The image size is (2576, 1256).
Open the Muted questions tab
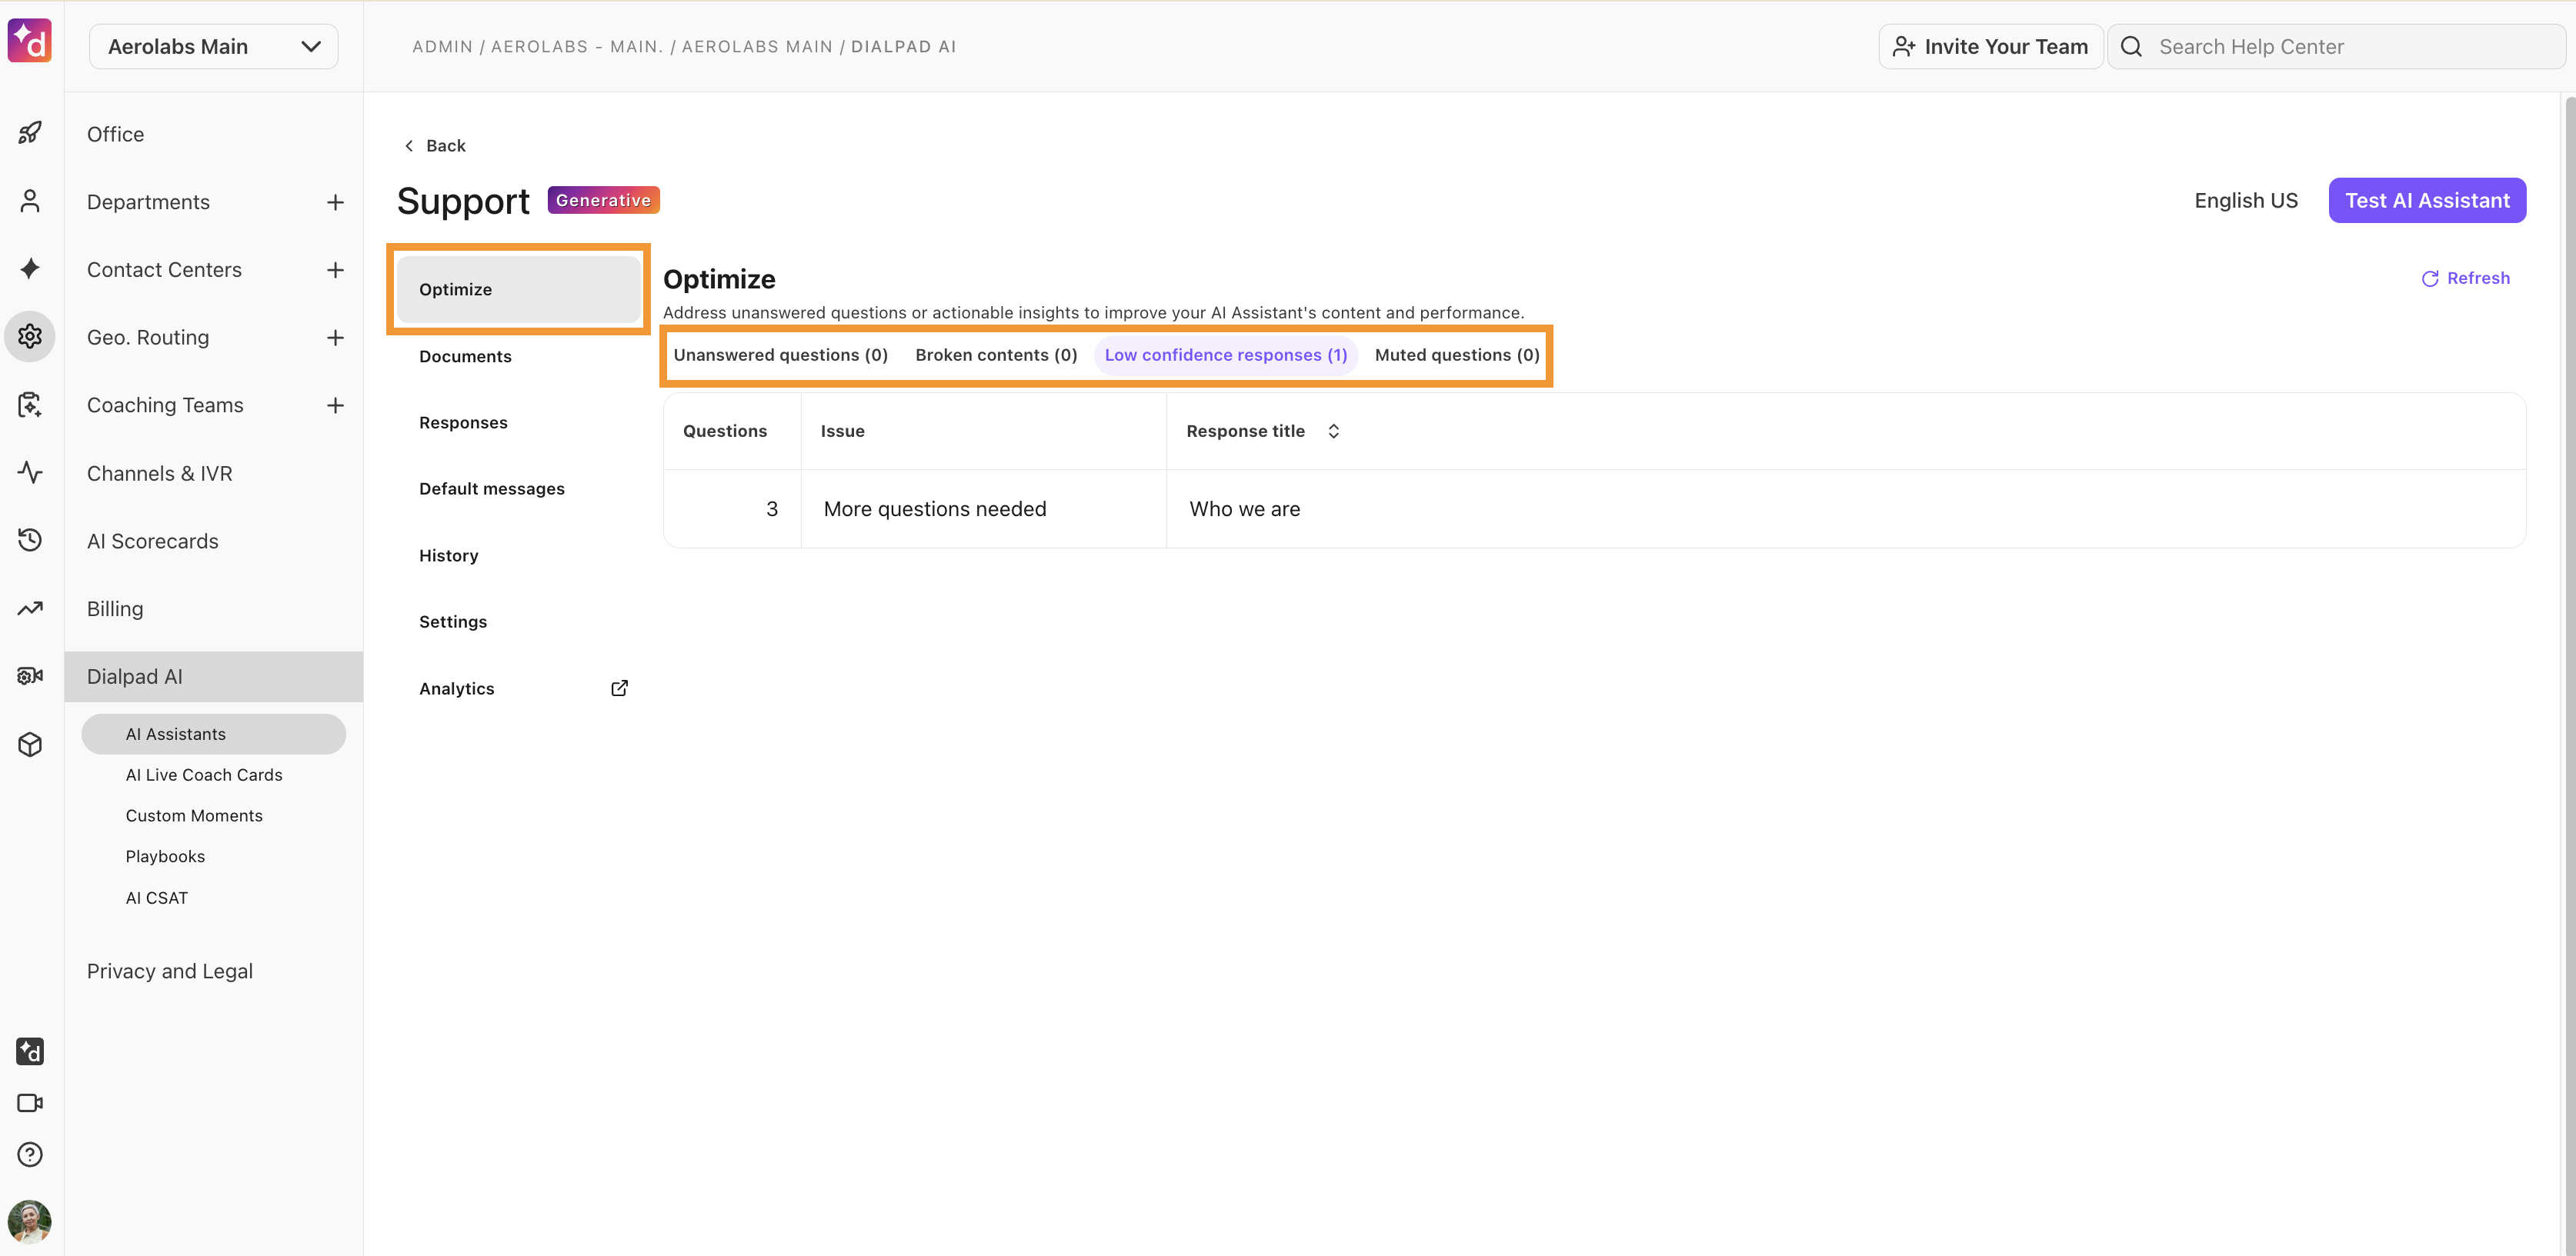click(x=1457, y=355)
